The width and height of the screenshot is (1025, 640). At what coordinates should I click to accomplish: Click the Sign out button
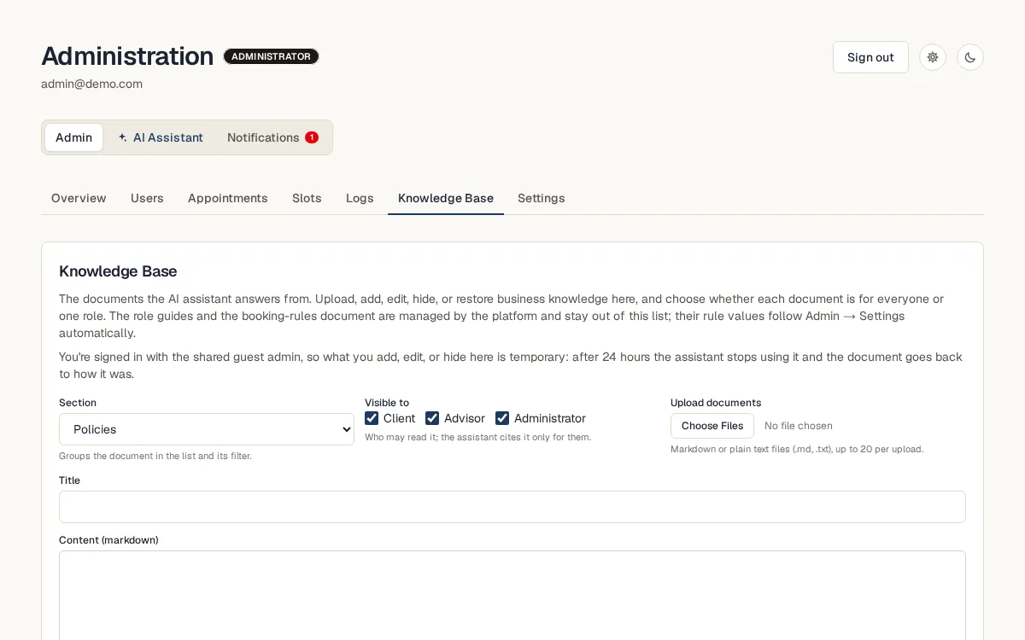tap(870, 57)
